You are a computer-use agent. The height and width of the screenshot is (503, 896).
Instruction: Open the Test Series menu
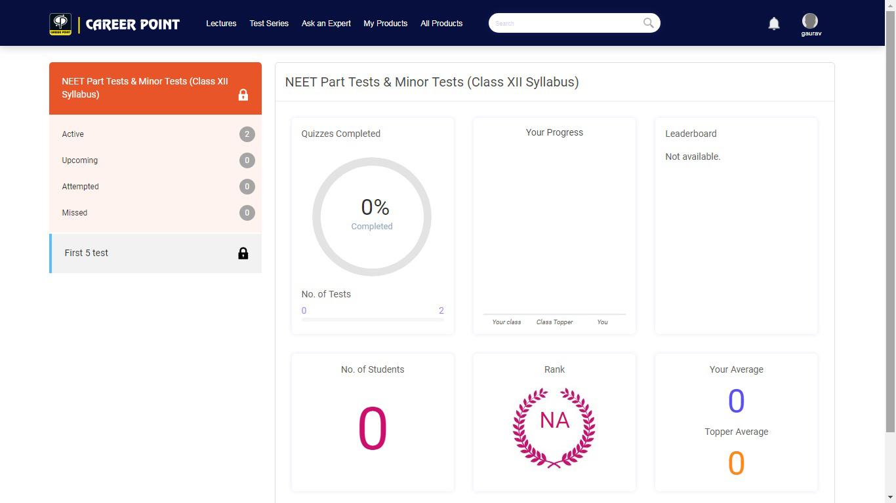(269, 23)
